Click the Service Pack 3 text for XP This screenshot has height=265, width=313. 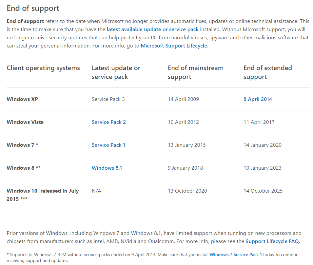(x=108, y=99)
